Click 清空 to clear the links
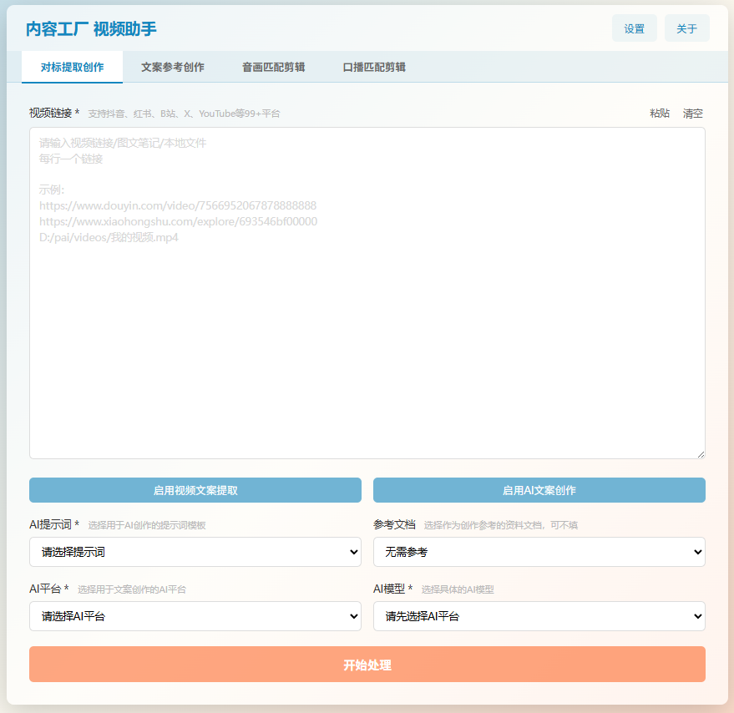 [x=692, y=114]
